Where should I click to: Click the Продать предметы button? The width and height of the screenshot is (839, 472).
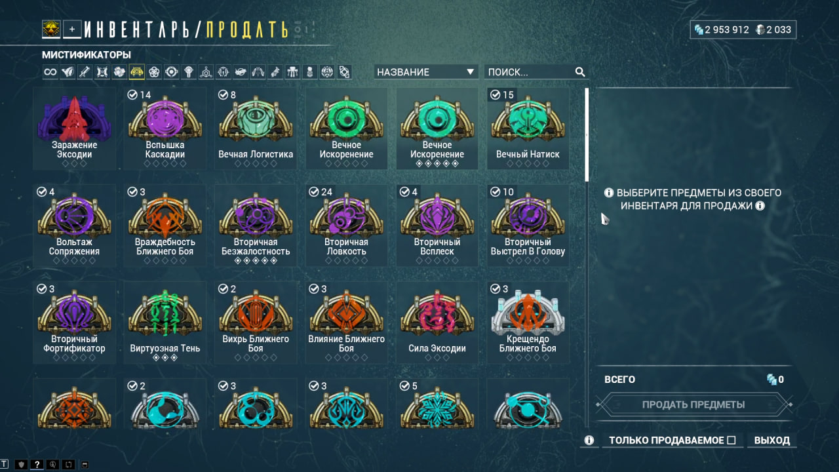[693, 404]
